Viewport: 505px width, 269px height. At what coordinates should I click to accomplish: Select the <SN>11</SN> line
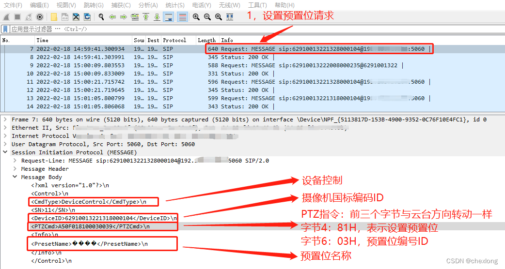53,210
